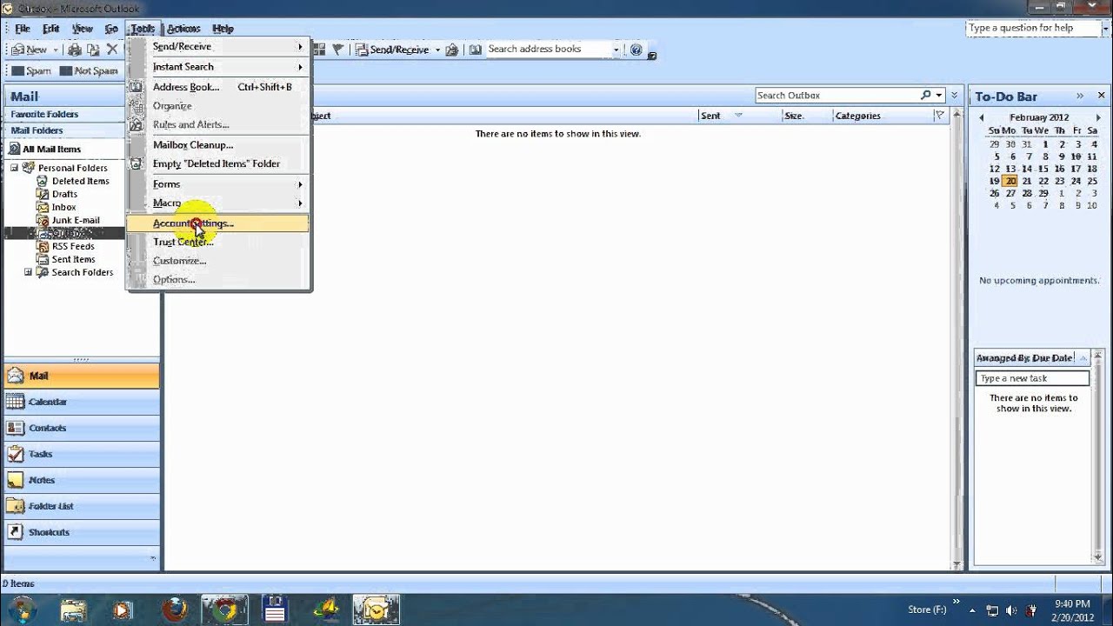Choose Address Book from Tools menu
Screen dimensions: 1113x626
click(218, 87)
